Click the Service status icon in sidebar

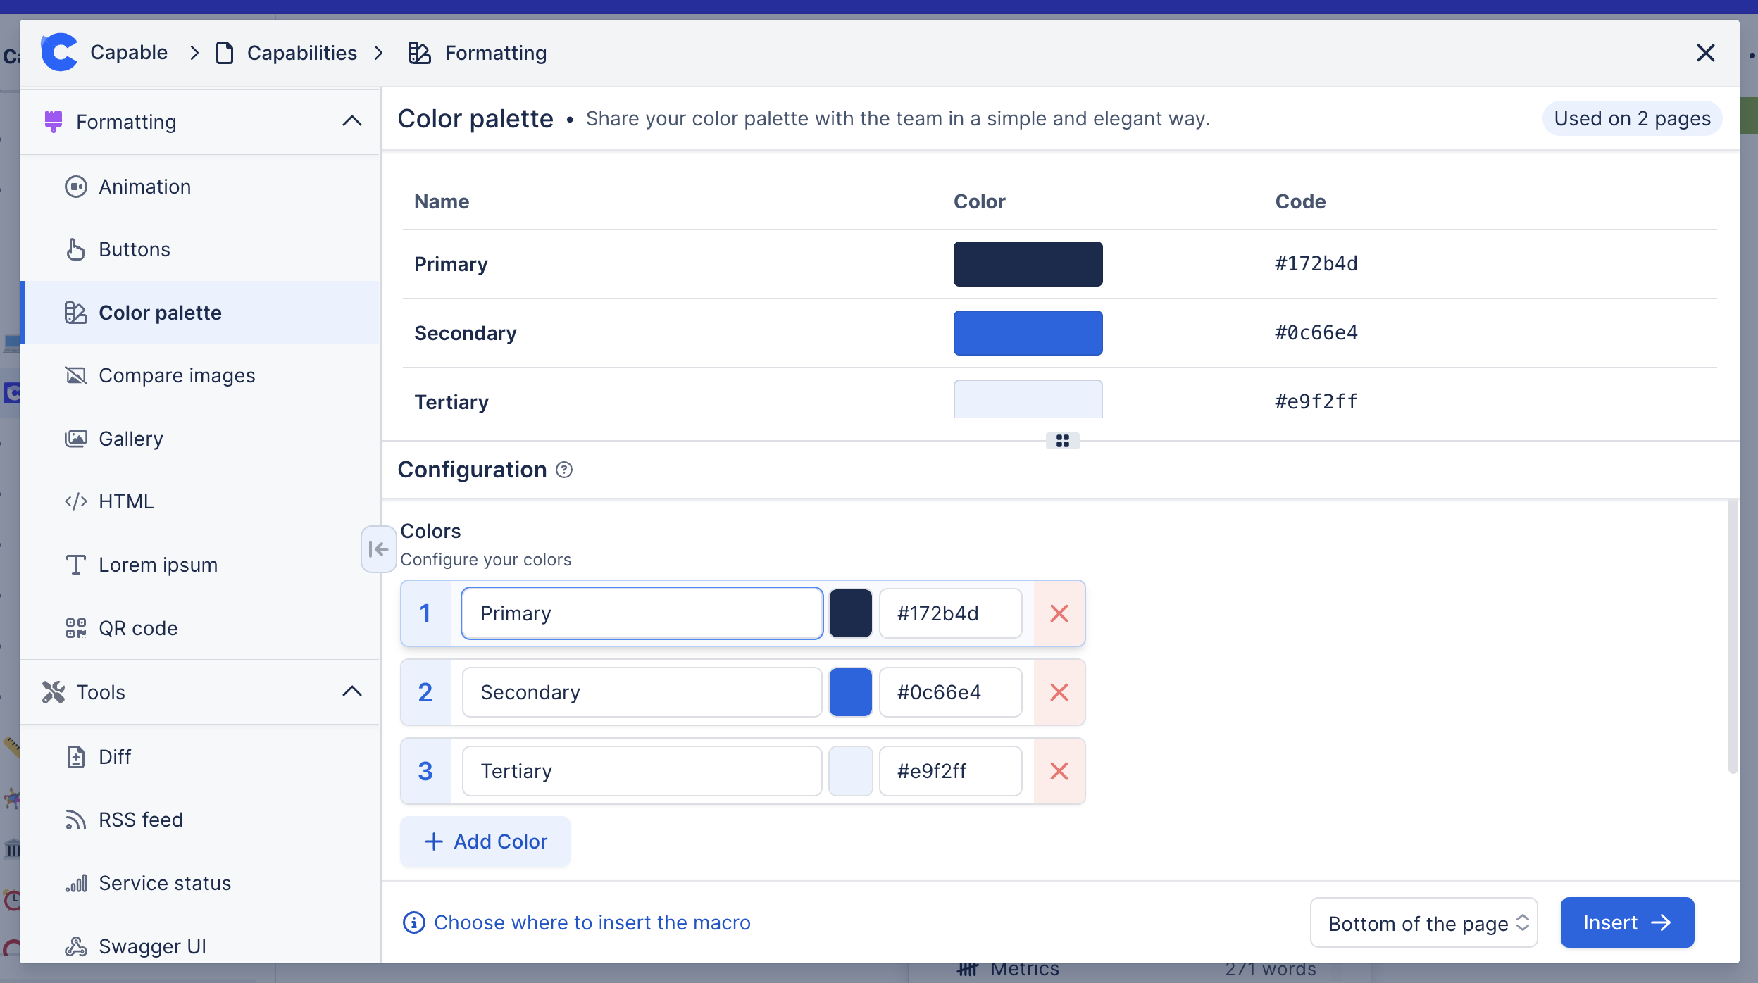pyautogui.click(x=77, y=883)
